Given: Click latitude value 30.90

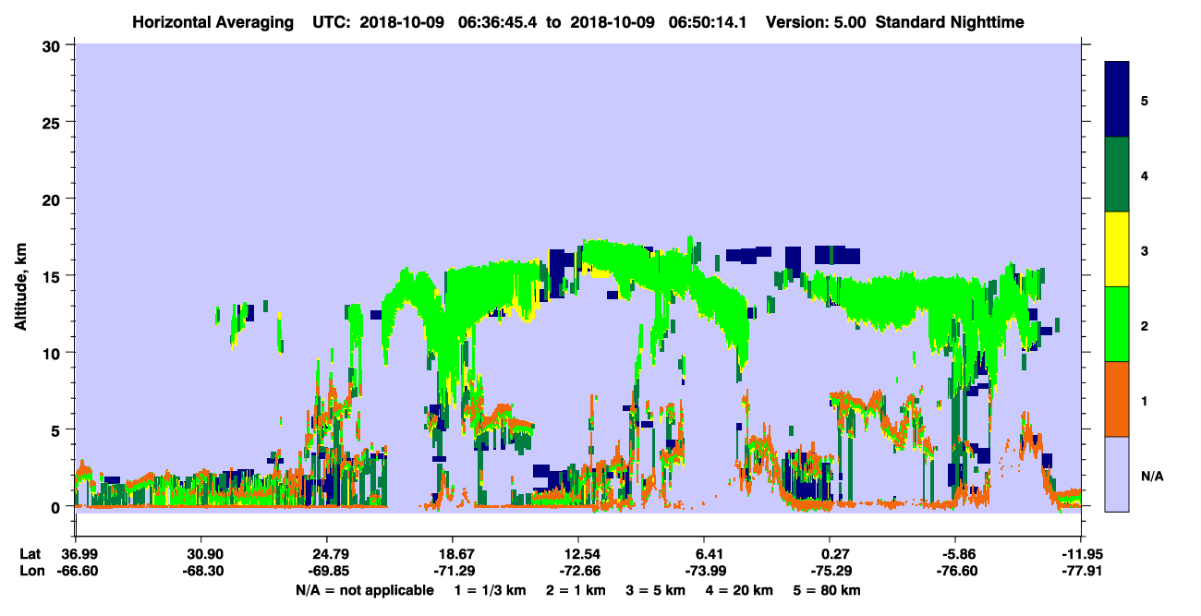Looking at the screenshot, I should click(x=200, y=554).
